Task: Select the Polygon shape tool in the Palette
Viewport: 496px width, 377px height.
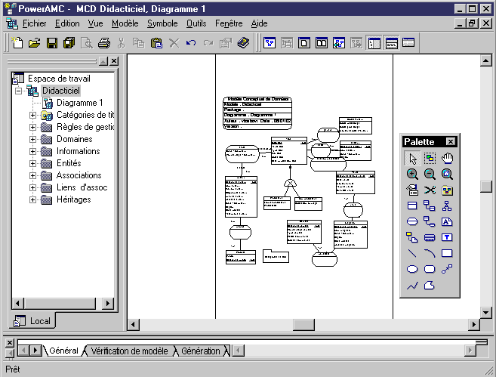Action: tap(430, 286)
